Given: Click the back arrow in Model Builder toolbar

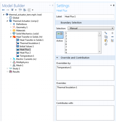Looking at the screenshot, I should [3, 10].
